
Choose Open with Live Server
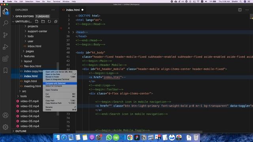point(60,72)
